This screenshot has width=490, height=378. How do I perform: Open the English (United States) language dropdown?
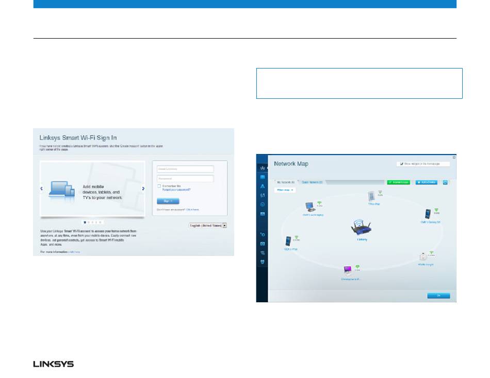click(208, 226)
